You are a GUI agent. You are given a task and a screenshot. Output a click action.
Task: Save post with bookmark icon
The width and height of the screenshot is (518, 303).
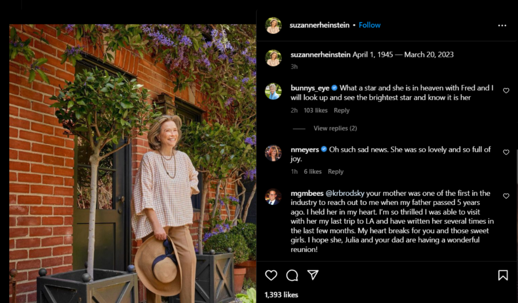click(x=502, y=275)
